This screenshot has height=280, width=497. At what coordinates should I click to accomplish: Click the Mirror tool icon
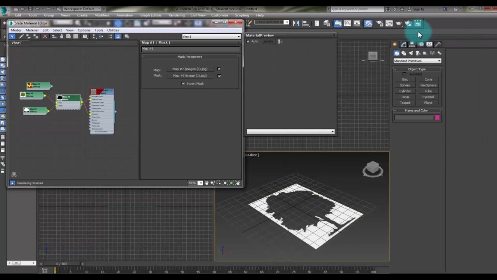296,23
